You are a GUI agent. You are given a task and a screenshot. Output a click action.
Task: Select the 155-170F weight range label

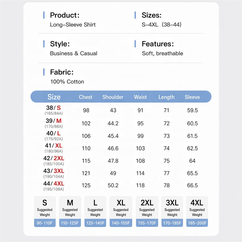point(147,223)
